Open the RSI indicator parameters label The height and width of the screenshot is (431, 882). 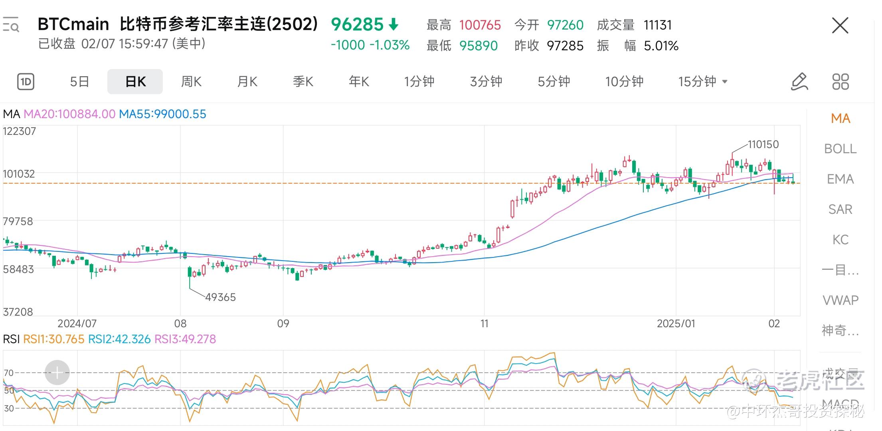[x=11, y=339]
